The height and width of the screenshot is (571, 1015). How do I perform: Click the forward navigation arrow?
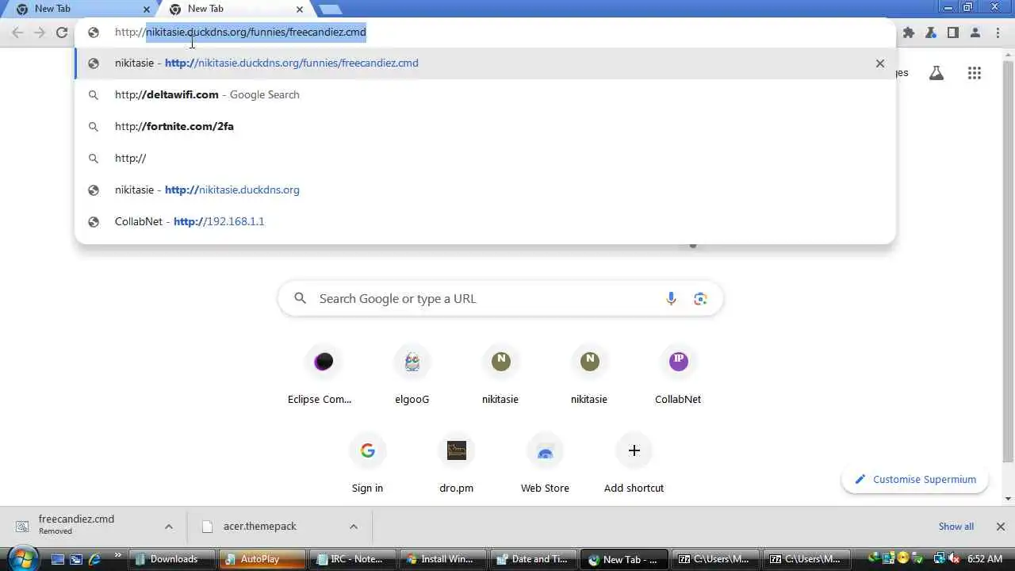[40, 33]
